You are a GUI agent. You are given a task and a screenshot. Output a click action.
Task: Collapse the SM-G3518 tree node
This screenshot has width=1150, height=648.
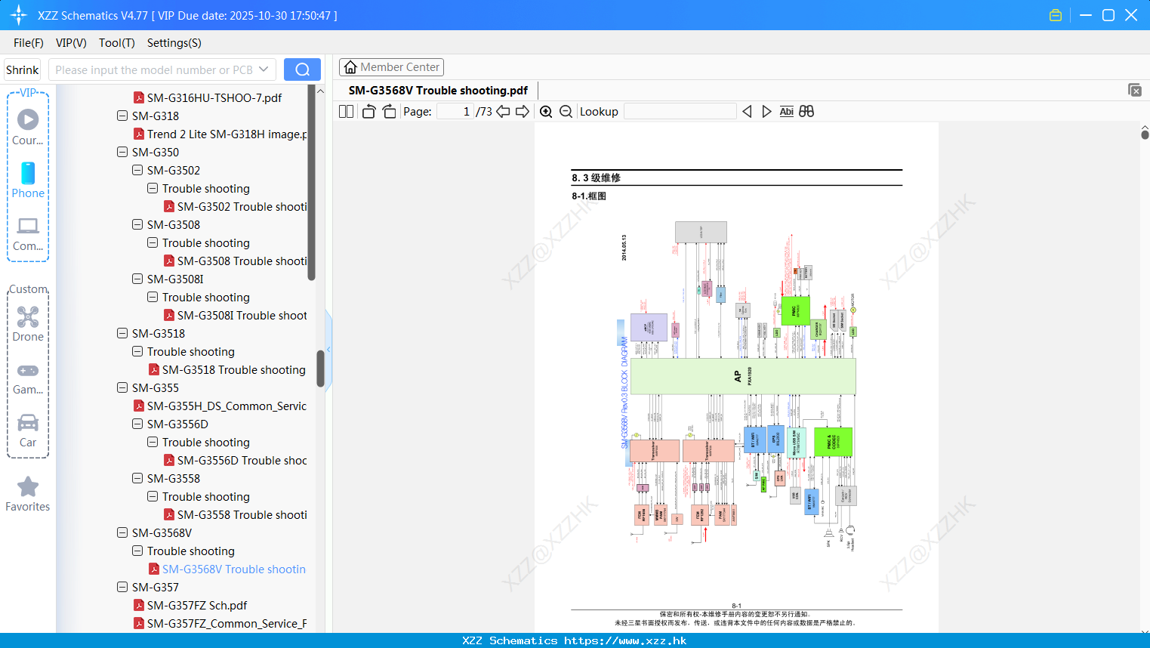click(122, 333)
